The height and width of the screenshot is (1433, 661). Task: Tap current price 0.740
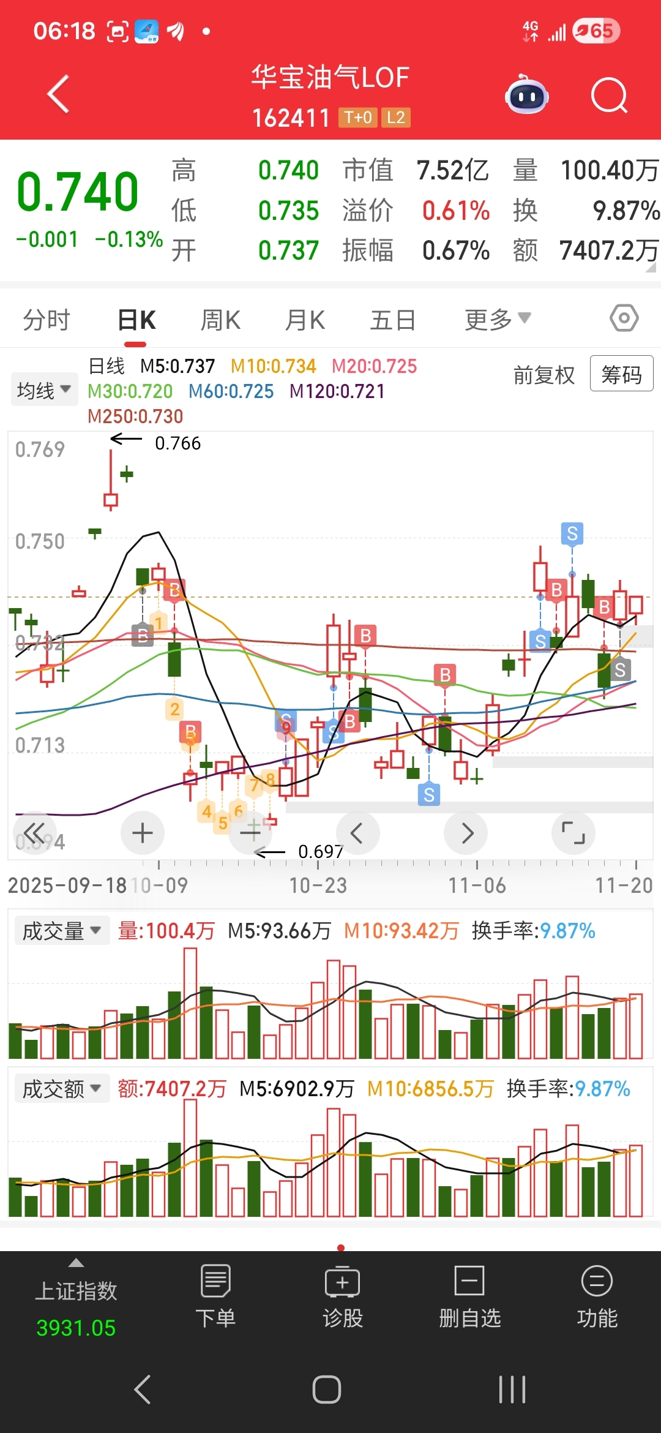(78, 192)
